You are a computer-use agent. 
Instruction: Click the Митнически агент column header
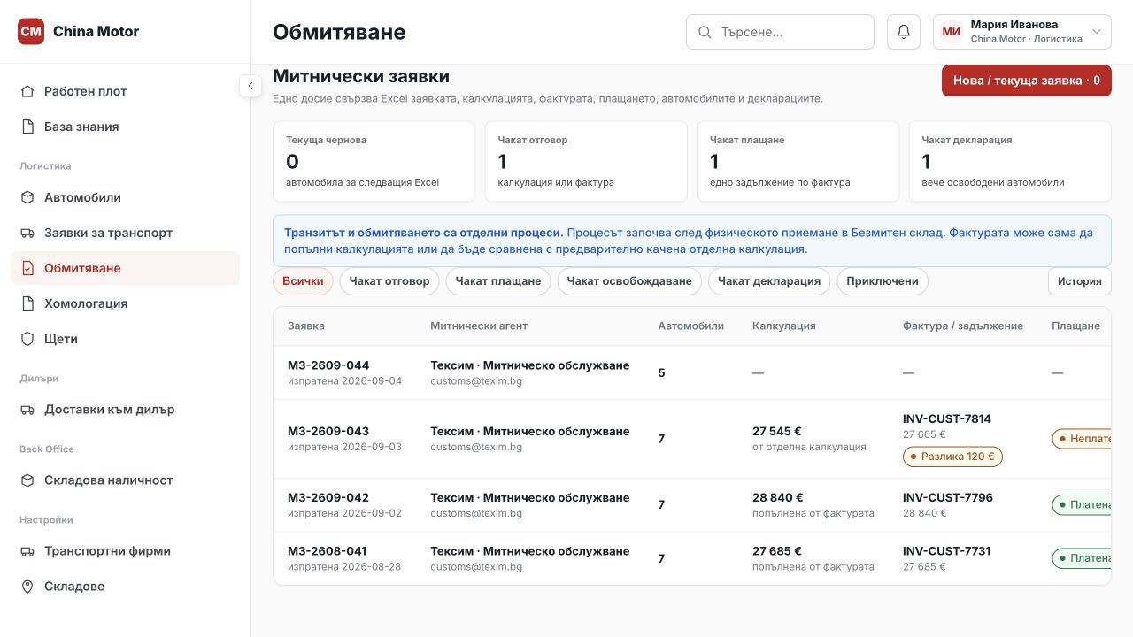click(479, 326)
